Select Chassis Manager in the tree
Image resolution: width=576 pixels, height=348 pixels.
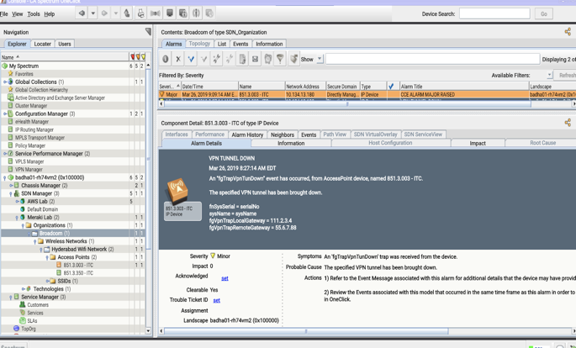44,186
